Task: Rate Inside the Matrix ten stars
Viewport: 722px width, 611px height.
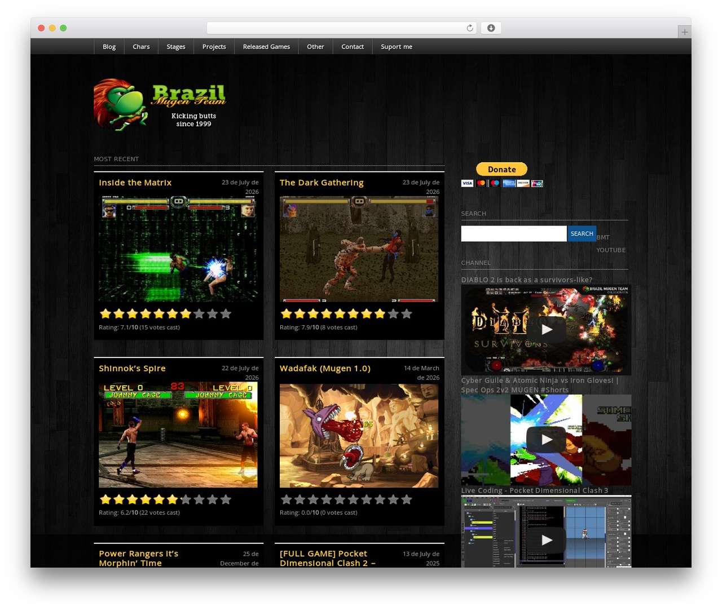Action: point(226,313)
